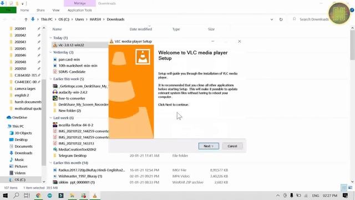The image size is (355, 200).
Task: Open 3D Objects in navigation pane
Action: [23, 133]
